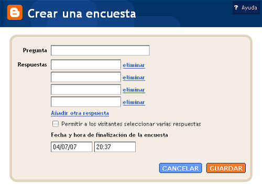The image size is (262, 191).
Task: Click the question mark help icon
Action: click(236, 7)
